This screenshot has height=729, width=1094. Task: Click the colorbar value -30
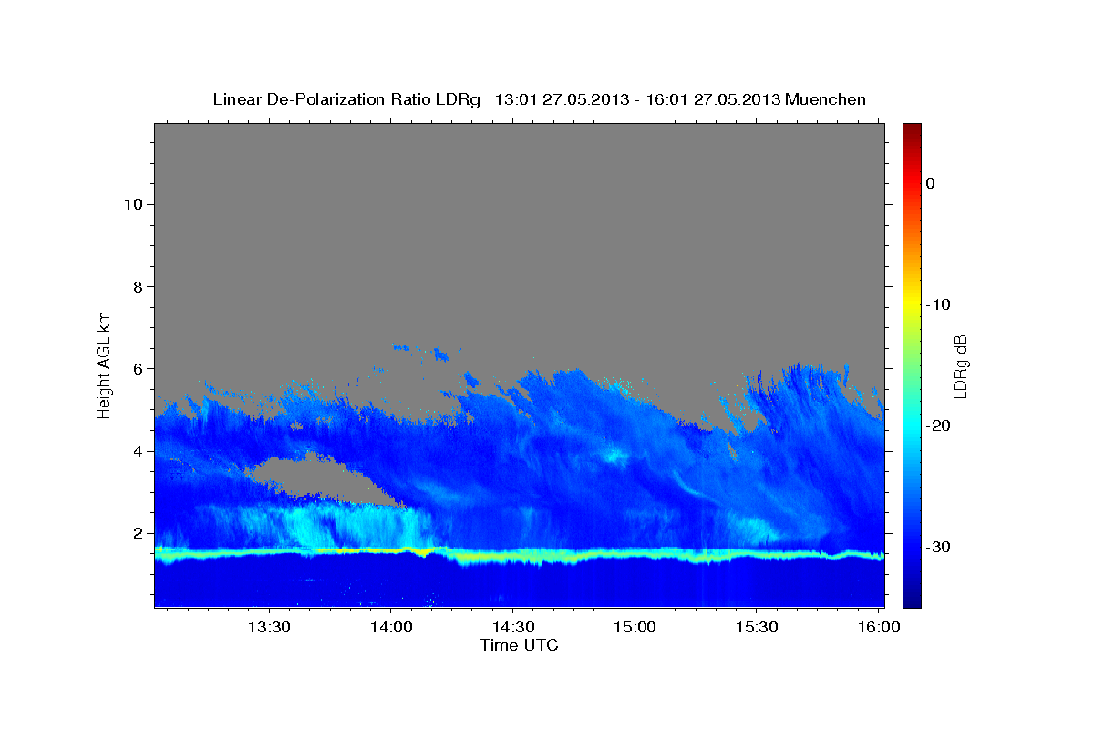coord(938,547)
